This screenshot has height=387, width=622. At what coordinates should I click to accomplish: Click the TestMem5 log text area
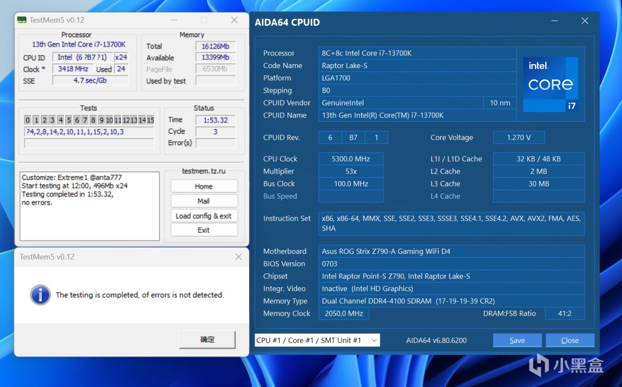click(x=89, y=206)
